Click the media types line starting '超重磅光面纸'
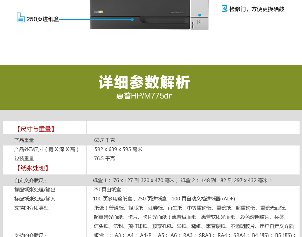The height and width of the screenshot is (237, 302). (191, 217)
